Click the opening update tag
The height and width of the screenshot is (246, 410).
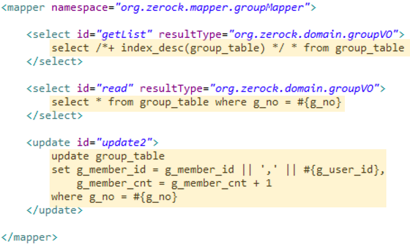[93, 142]
